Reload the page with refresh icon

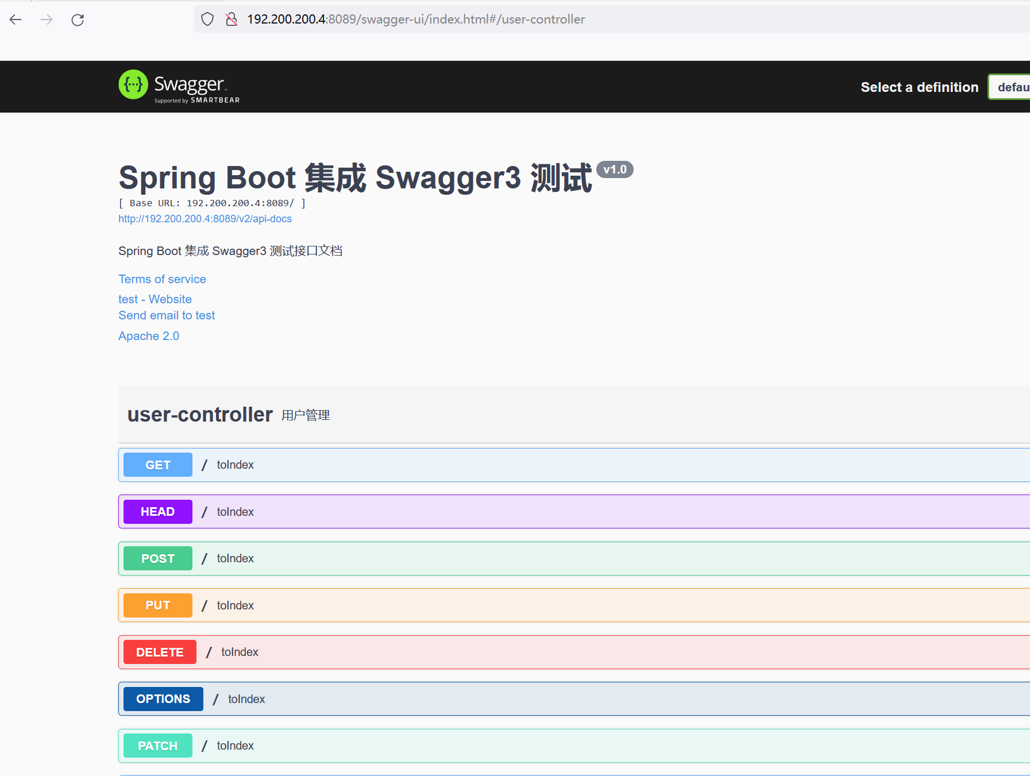78,20
